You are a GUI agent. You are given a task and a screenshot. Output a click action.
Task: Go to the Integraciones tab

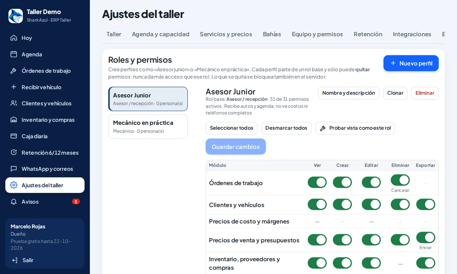click(x=412, y=34)
